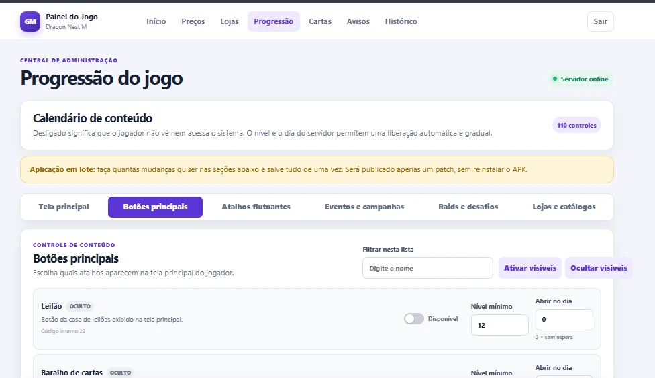Open the Atalhos flutuantes tab
The height and width of the screenshot is (378, 655).
click(256, 207)
